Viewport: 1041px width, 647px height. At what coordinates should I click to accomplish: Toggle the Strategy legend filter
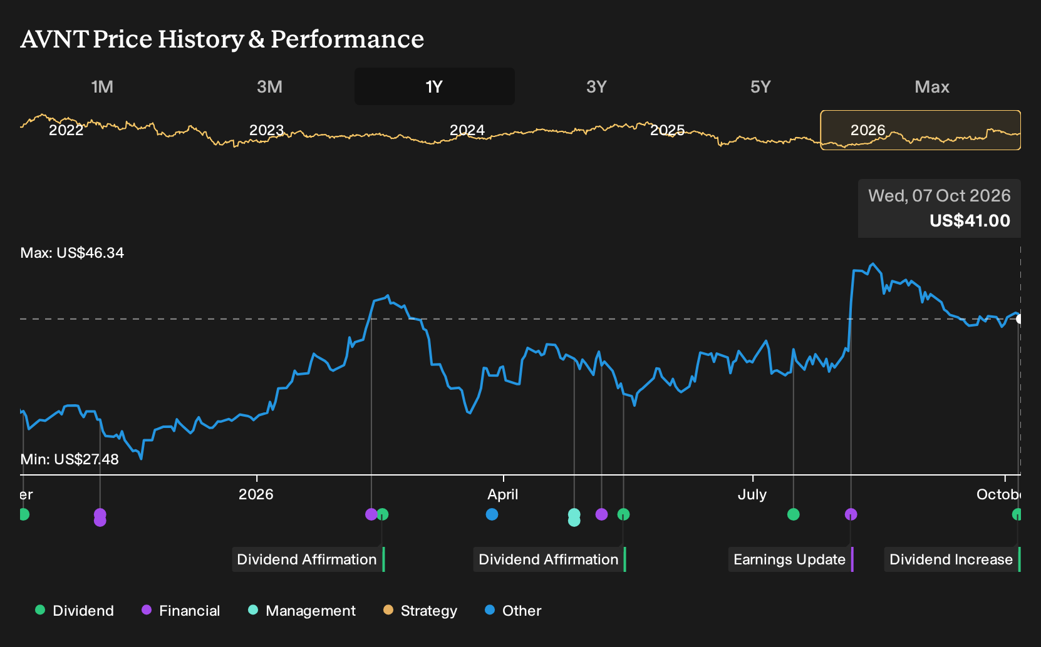click(x=420, y=611)
